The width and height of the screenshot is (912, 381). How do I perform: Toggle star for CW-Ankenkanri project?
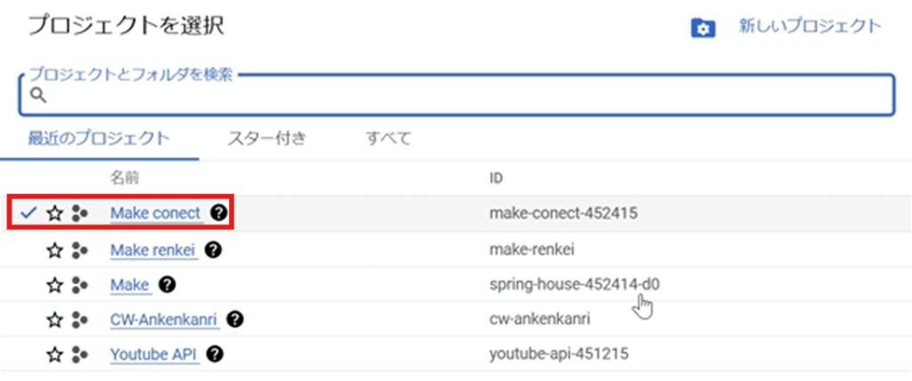(55, 320)
